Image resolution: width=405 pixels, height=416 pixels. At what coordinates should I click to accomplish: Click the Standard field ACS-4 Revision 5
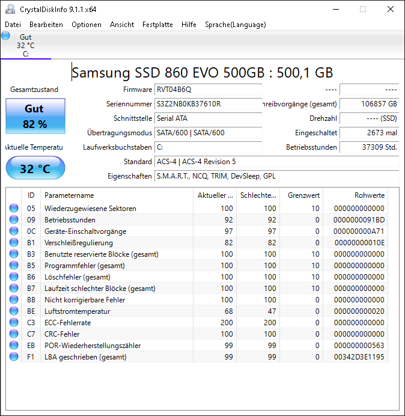coord(276,162)
